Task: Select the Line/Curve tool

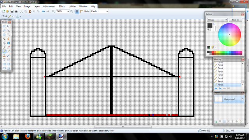Action: [x=8, y=59]
